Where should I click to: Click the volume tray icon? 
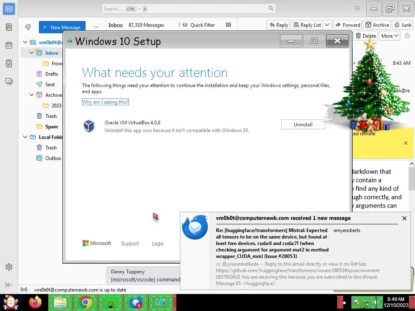376,302
